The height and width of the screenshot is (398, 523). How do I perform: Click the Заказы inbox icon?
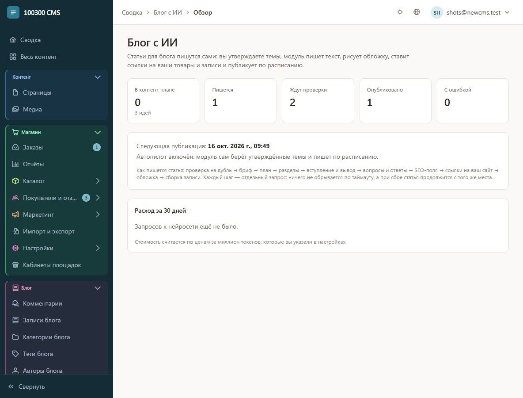(15, 147)
